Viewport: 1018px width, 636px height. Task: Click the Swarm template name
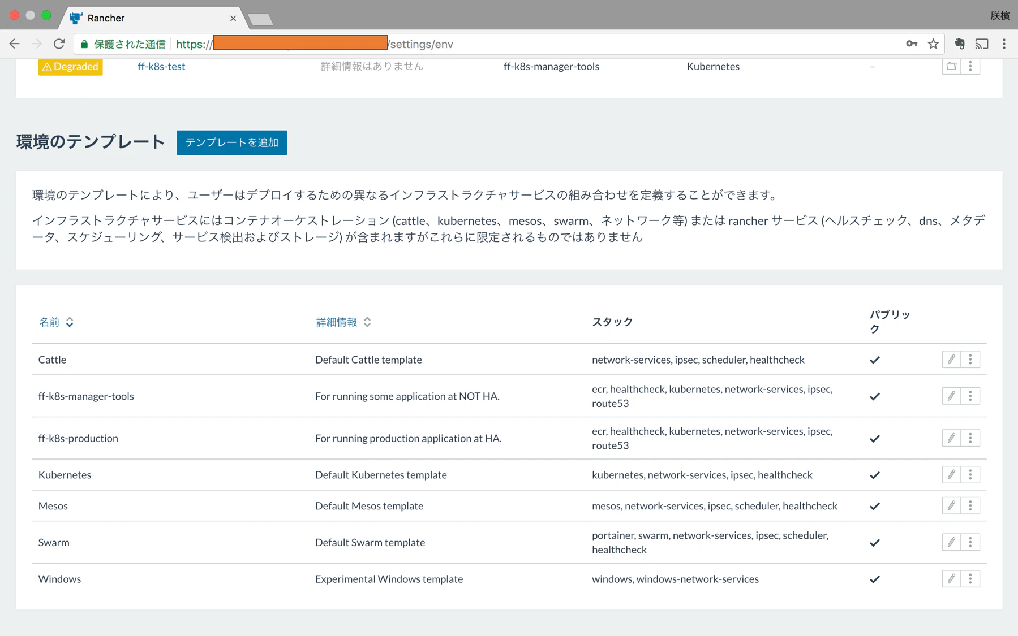tap(54, 543)
